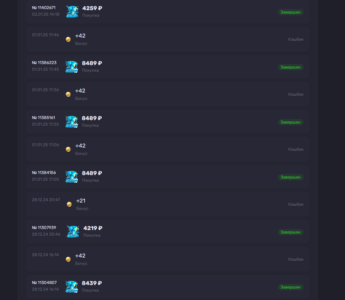The height and width of the screenshot is (300, 345).
Task: Click the crystal icon of order 11307939
Action: pos(73,232)
